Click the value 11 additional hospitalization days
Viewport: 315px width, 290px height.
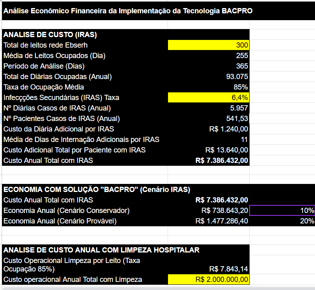[208, 140]
